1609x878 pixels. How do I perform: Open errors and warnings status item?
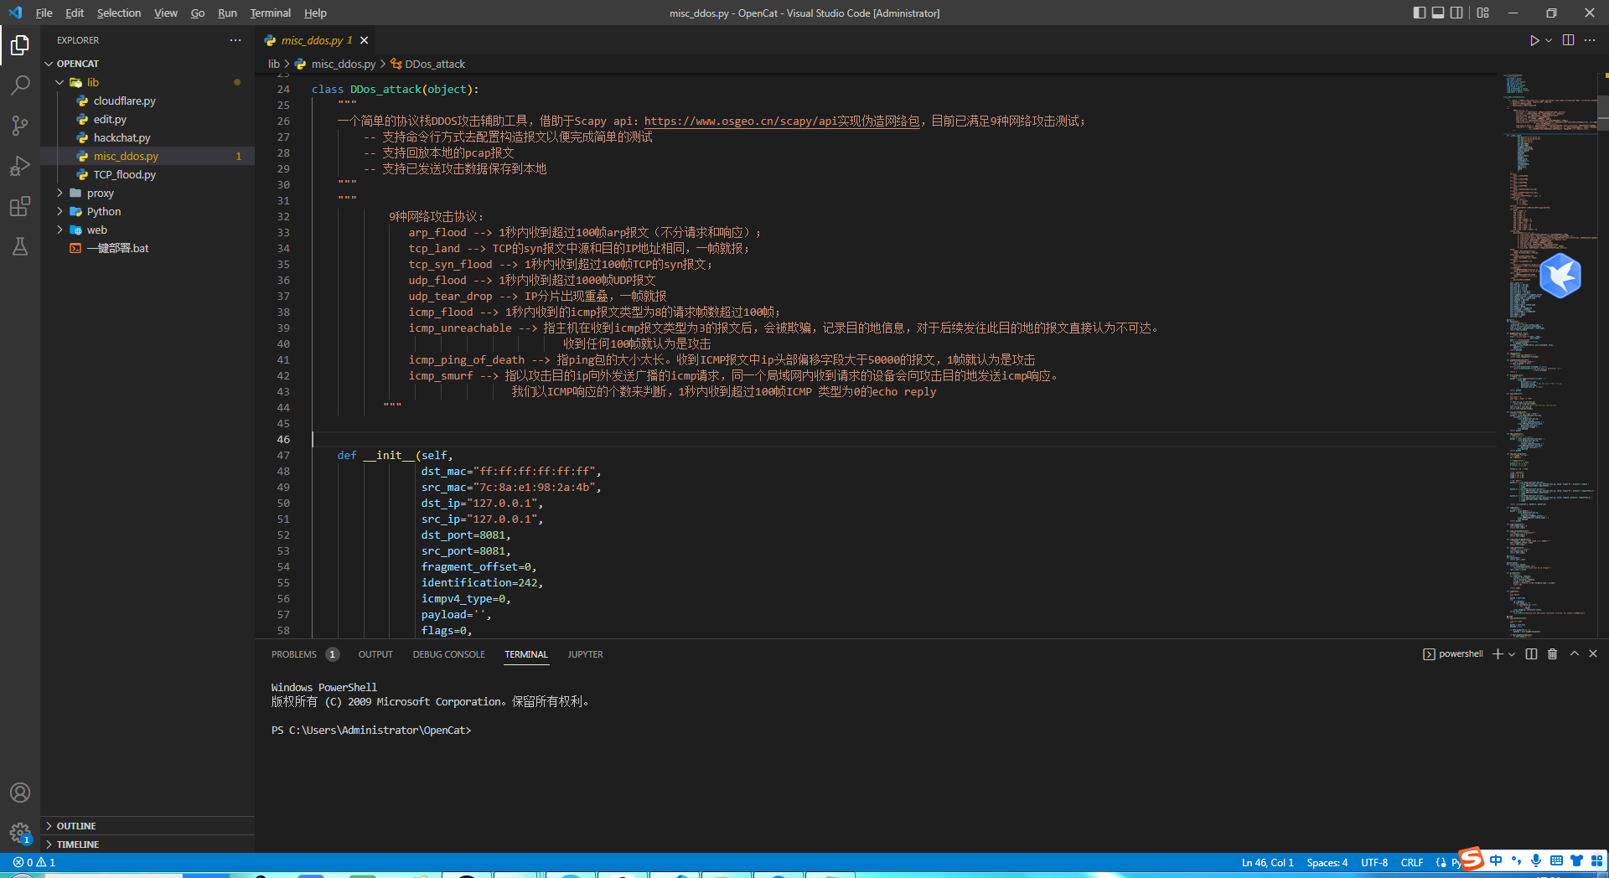tap(34, 862)
